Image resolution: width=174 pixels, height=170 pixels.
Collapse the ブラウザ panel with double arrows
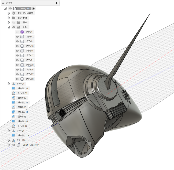click(3, 3)
